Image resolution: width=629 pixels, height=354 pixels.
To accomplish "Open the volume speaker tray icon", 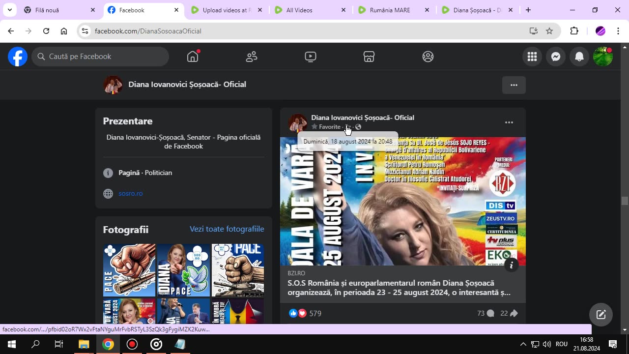I will pyautogui.click(x=547, y=344).
